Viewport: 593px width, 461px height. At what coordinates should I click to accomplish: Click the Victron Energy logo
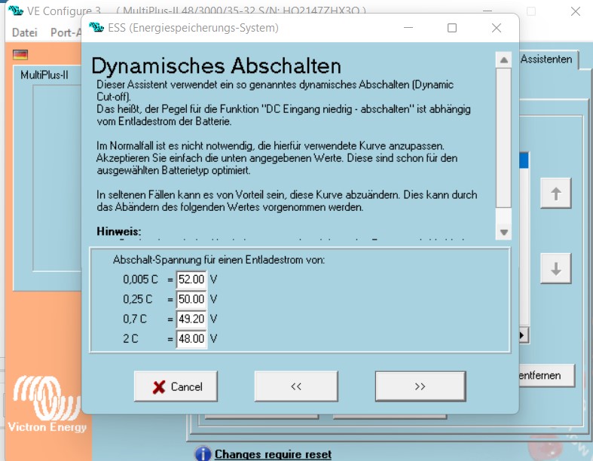click(47, 404)
